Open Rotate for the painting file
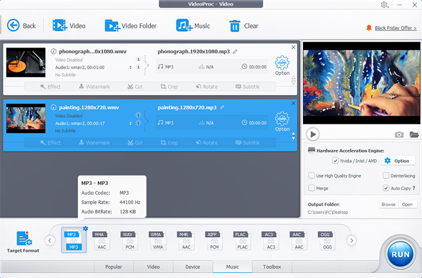 click(207, 143)
